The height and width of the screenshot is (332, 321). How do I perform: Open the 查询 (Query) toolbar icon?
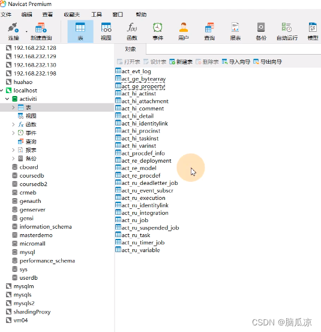(x=209, y=31)
